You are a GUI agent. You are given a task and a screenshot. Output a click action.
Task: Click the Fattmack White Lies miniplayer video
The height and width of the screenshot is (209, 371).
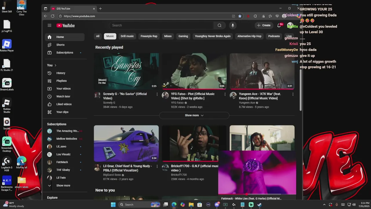click(x=257, y=172)
